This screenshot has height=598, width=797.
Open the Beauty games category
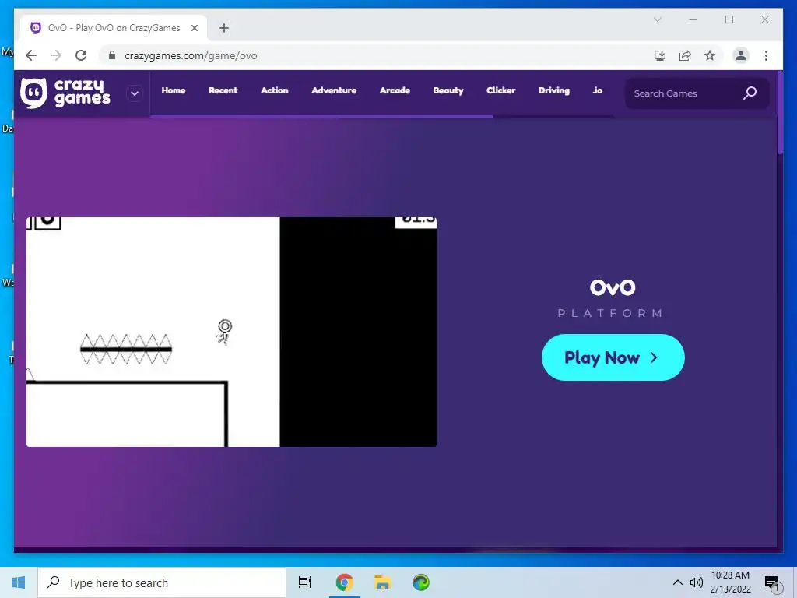tap(448, 90)
